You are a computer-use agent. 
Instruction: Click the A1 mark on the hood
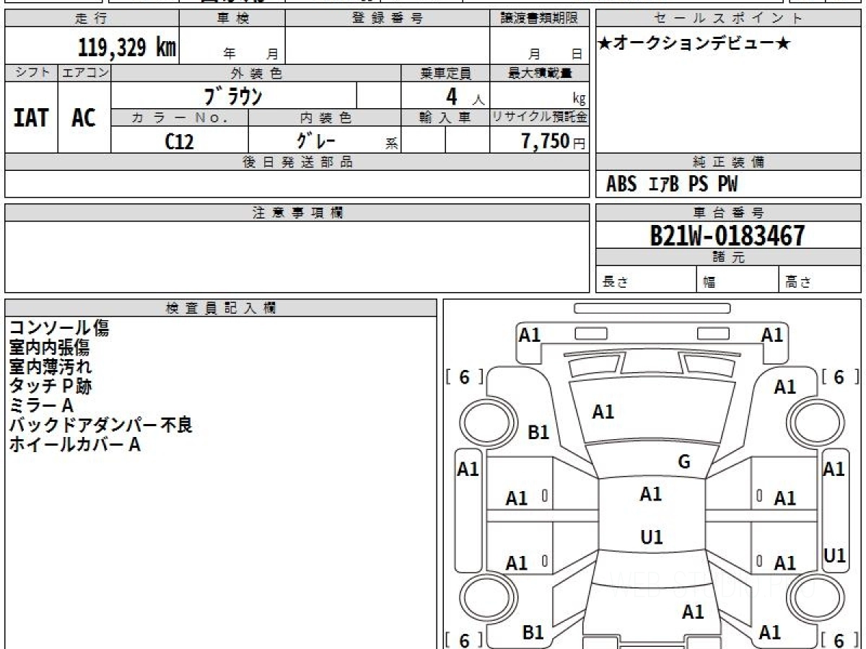[603, 412]
